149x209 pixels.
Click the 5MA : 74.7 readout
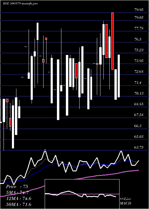coord(17,193)
